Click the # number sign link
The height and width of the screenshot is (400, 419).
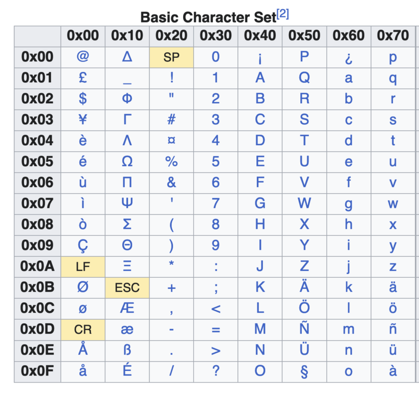click(x=172, y=119)
